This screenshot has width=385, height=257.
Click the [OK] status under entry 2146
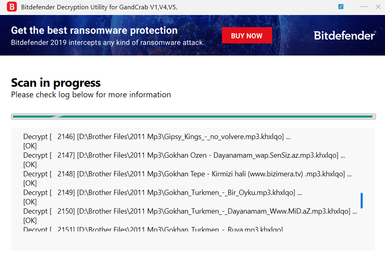[x=30, y=146]
